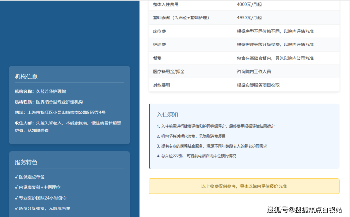Click the 服务特色 heading
Viewport: 350px width, 217px height.
pyautogui.click(x=26, y=162)
